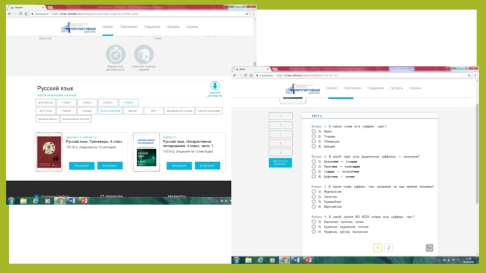Open File Explorer on left taskbar
This screenshot has height=273, width=486.
pyautogui.click(x=24, y=201)
